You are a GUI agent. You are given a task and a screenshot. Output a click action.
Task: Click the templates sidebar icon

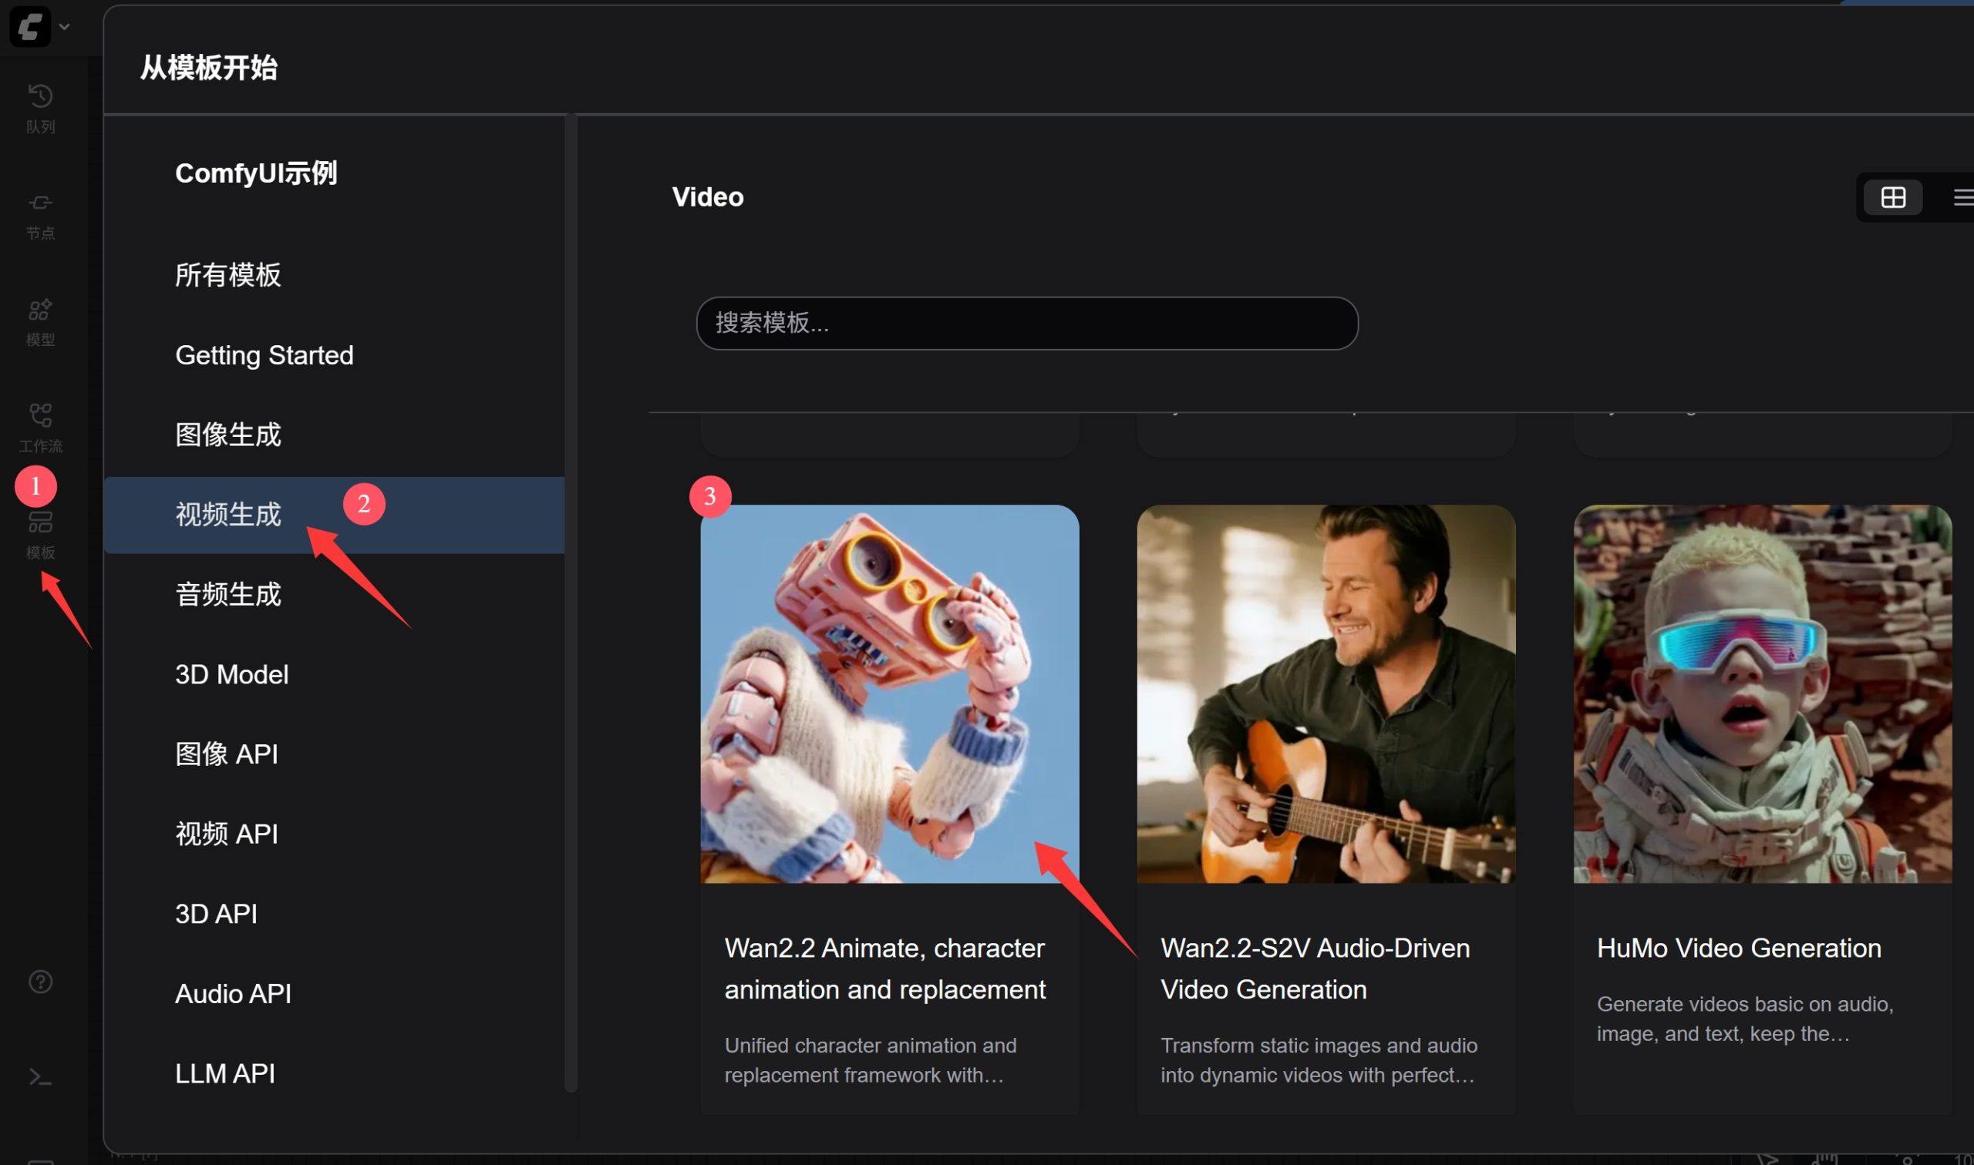pyautogui.click(x=40, y=523)
